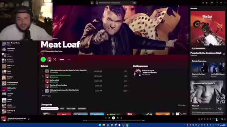Open the Objects in the Rear music video
Screen dimensions: 227x127
click(x=200, y=69)
